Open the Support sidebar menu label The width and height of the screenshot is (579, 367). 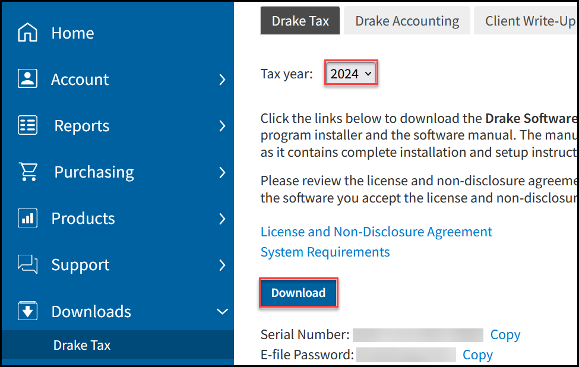[x=80, y=265]
